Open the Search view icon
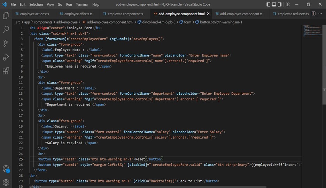The height and width of the screenshot is (188, 326). tap(6, 30)
